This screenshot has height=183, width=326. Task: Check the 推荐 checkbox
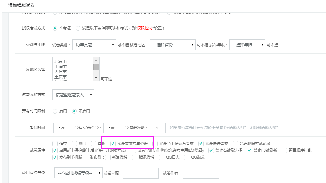(55, 143)
